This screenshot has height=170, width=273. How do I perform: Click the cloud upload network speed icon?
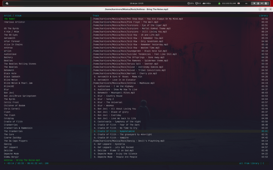tap(204, 3)
